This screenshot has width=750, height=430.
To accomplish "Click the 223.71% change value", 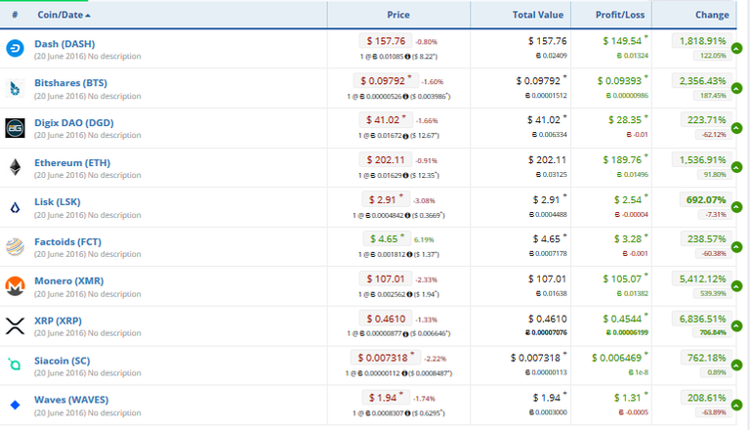I will pyautogui.click(x=706, y=119).
